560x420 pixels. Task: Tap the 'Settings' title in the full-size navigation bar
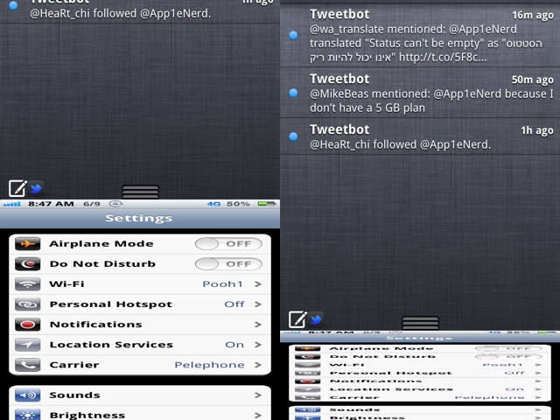click(139, 218)
